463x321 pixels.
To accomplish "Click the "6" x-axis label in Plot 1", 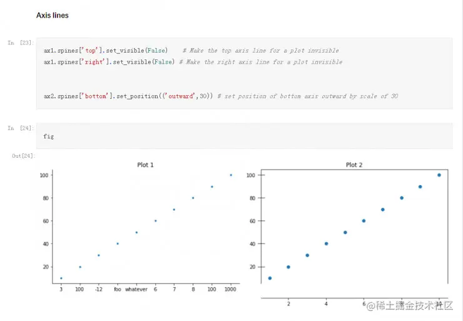I will pyautogui.click(x=155, y=289).
